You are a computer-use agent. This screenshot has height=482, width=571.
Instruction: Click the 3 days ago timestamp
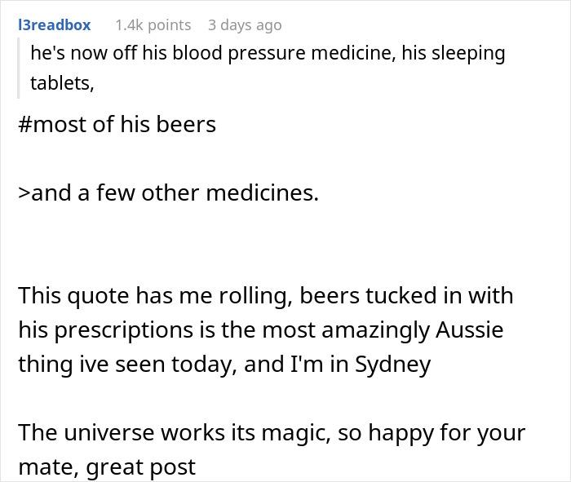click(243, 25)
